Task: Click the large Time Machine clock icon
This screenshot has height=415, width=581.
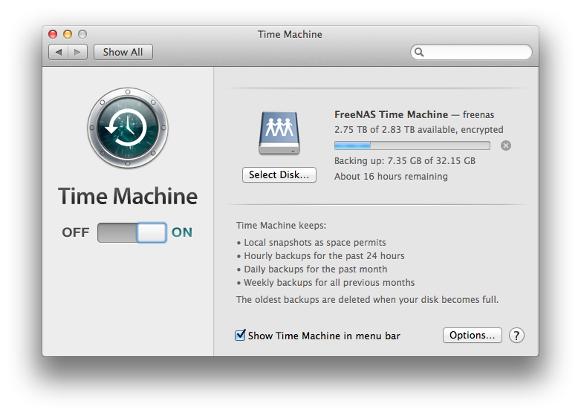Action: [x=128, y=128]
